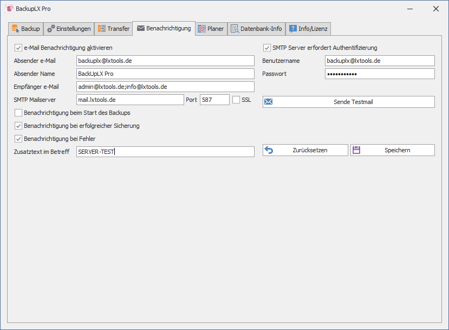Click the Backup tab database icon
This screenshot has width=449, height=330.
pyautogui.click(x=15, y=29)
